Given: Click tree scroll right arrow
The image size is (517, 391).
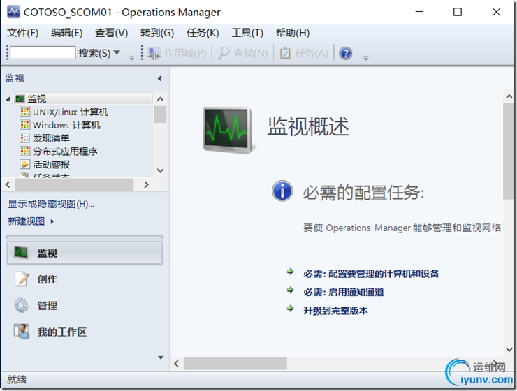Looking at the screenshot, I should (147, 184).
